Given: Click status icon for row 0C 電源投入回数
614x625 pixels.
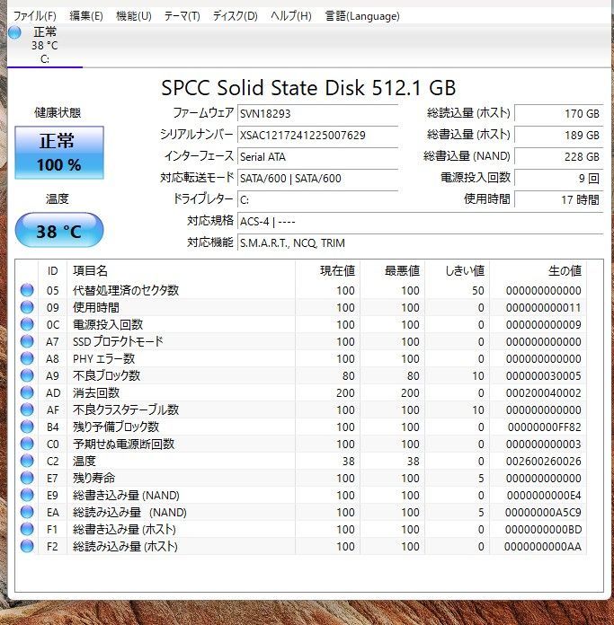Looking at the screenshot, I should (x=27, y=324).
